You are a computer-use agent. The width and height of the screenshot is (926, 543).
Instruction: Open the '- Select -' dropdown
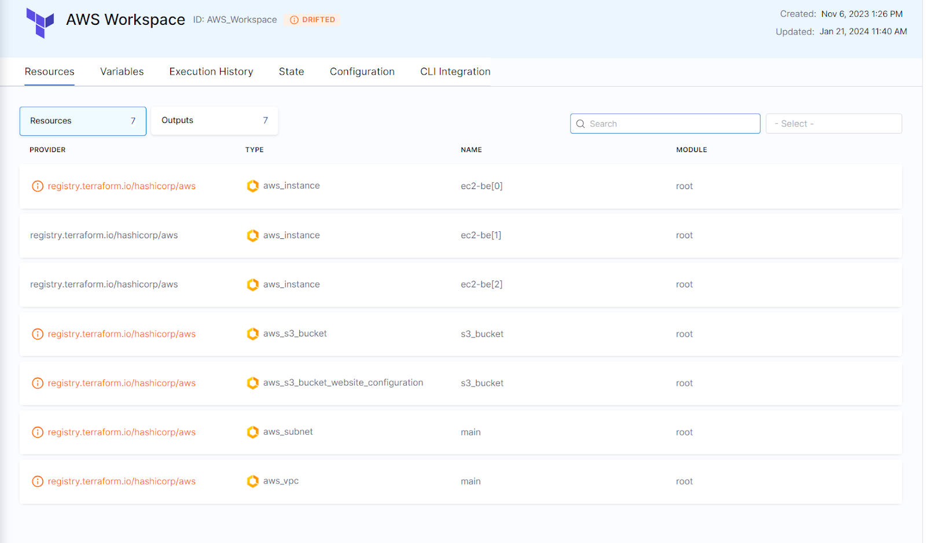(x=833, y=124)
